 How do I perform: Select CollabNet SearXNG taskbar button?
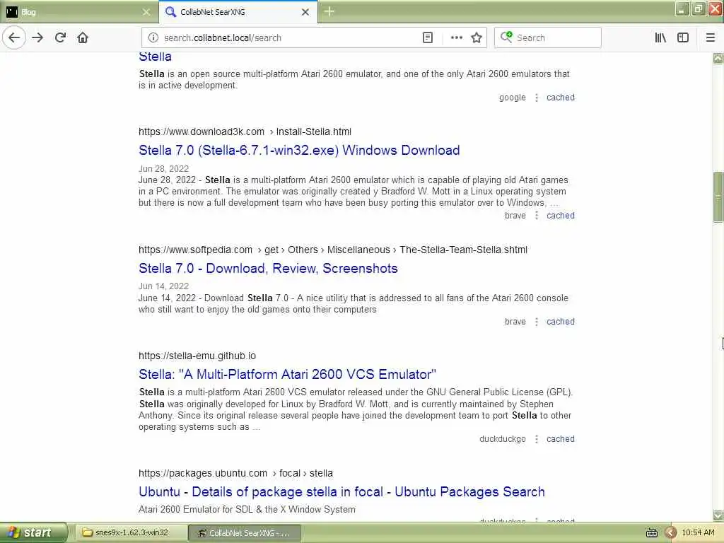(245, 533)
